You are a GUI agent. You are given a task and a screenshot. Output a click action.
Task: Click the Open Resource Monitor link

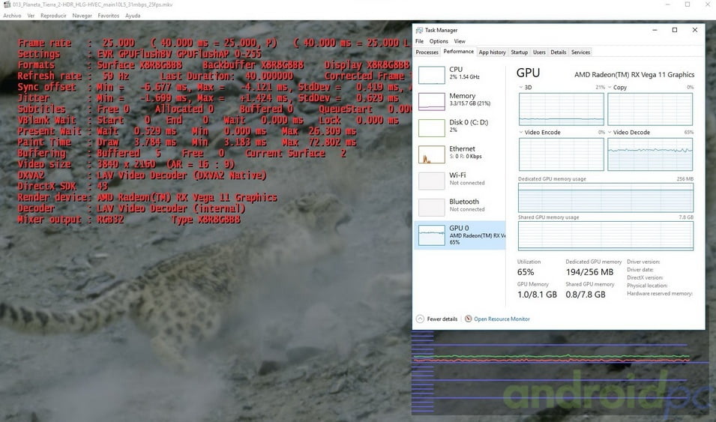501,319
